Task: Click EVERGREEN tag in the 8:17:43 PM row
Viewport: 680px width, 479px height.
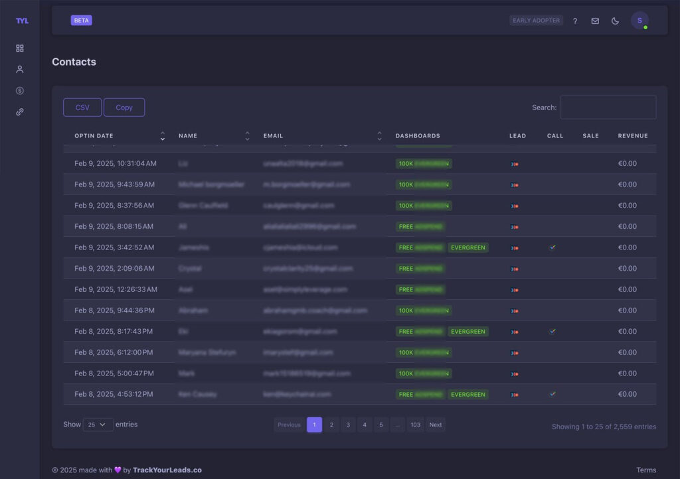Action: [468, 332]
